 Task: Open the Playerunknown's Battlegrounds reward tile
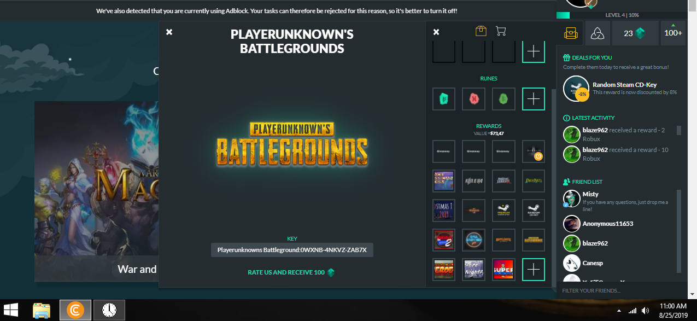click(x=534, y=240)
